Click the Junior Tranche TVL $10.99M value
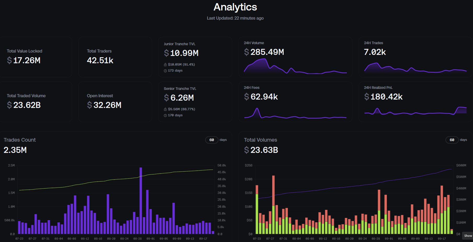473x242 pixels. [x=181, y=53]
